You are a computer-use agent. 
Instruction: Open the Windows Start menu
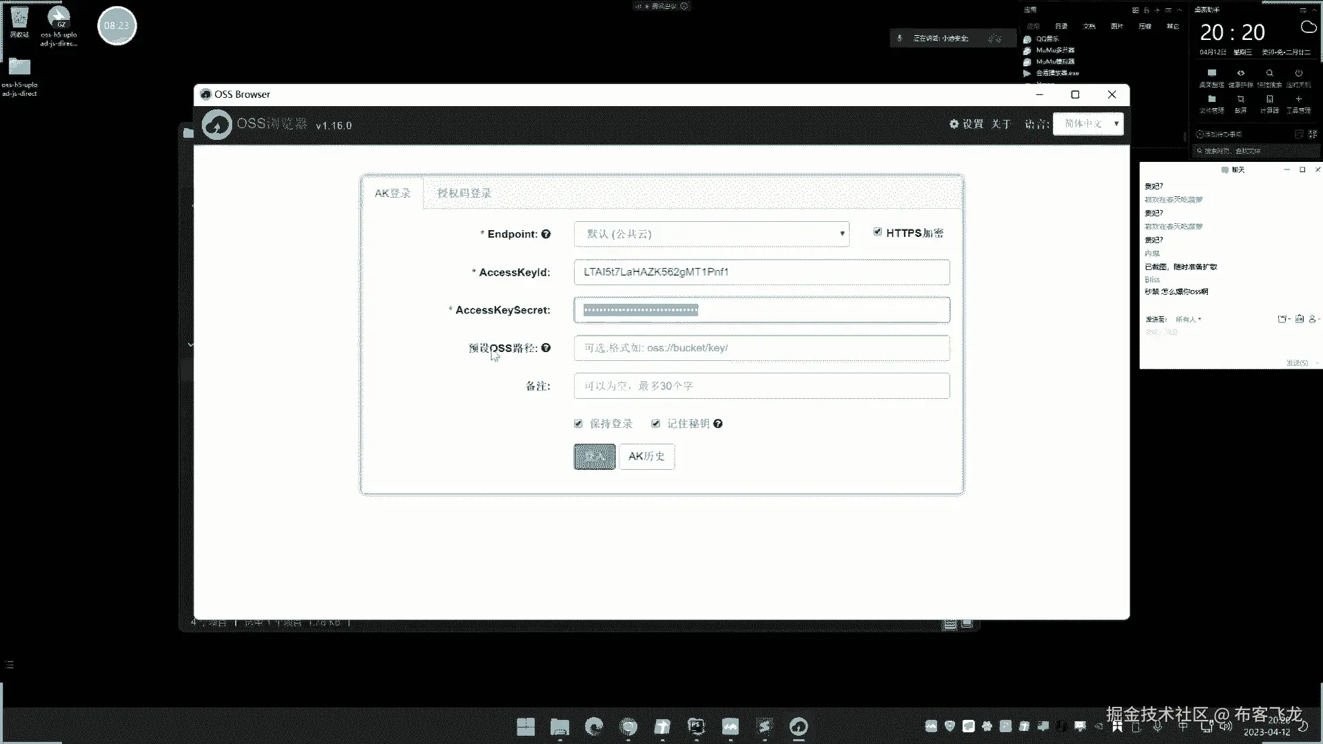(x=526, y=726)
